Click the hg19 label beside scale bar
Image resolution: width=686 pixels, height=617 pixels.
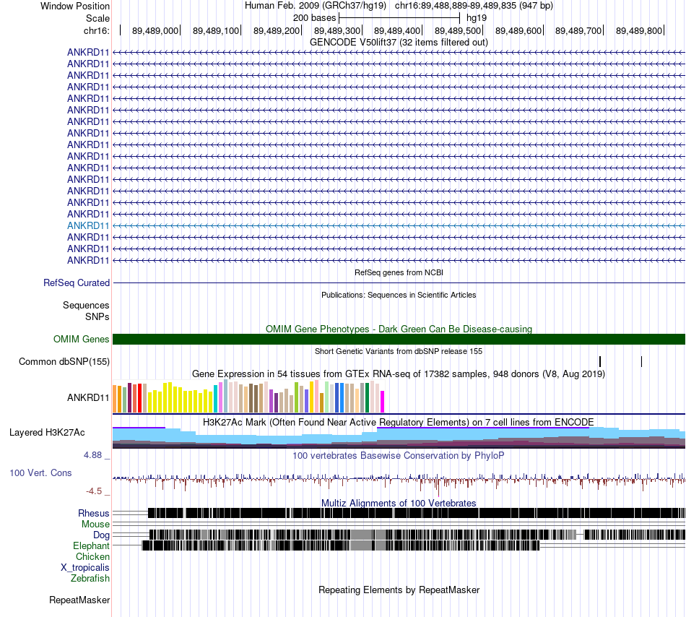tap(477, 18)
